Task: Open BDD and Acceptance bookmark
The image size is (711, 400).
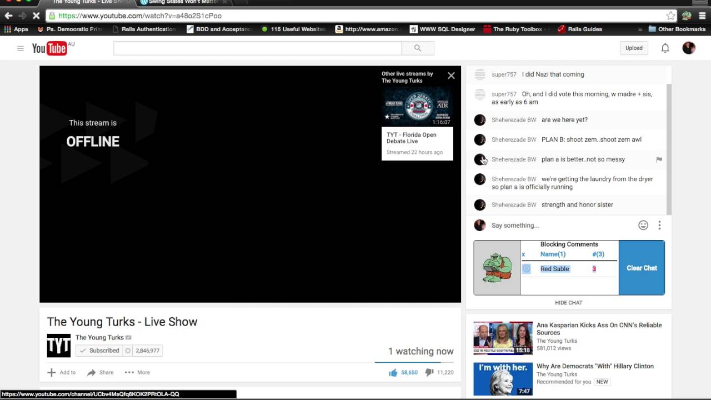Action: tap(219, 29)
